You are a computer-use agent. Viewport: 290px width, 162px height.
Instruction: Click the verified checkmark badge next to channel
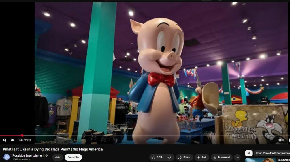click(47, 155)
